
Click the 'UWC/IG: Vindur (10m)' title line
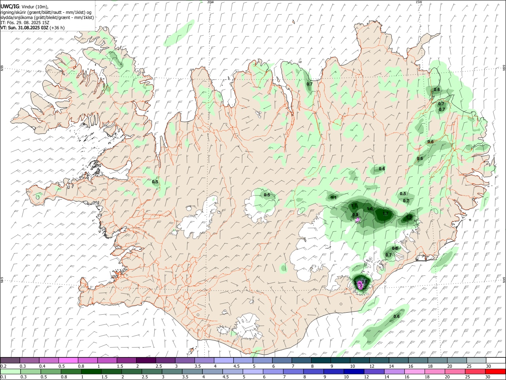(25, 6)
